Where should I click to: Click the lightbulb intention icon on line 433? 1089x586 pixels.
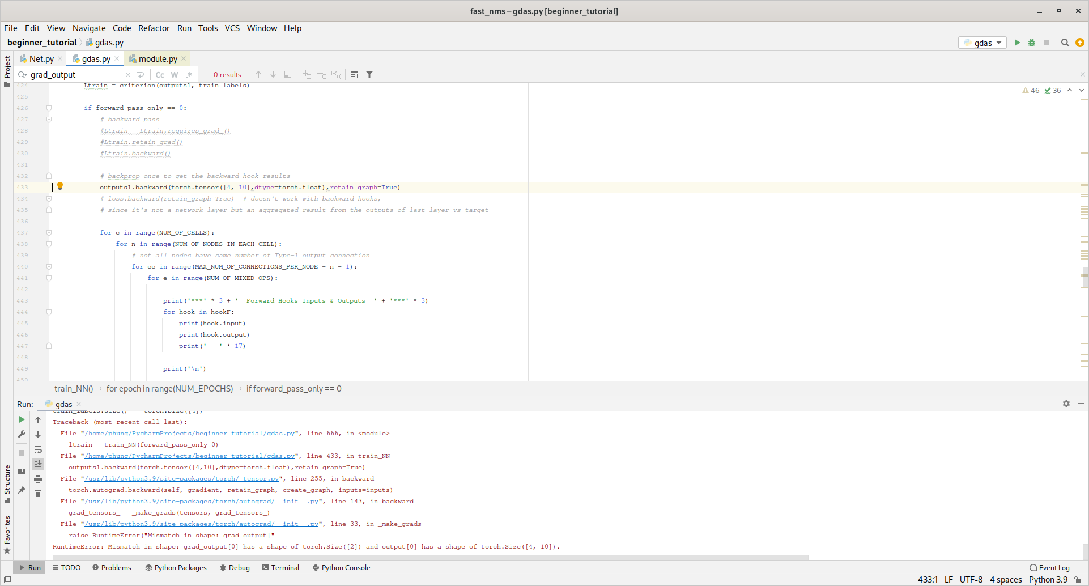60,186
